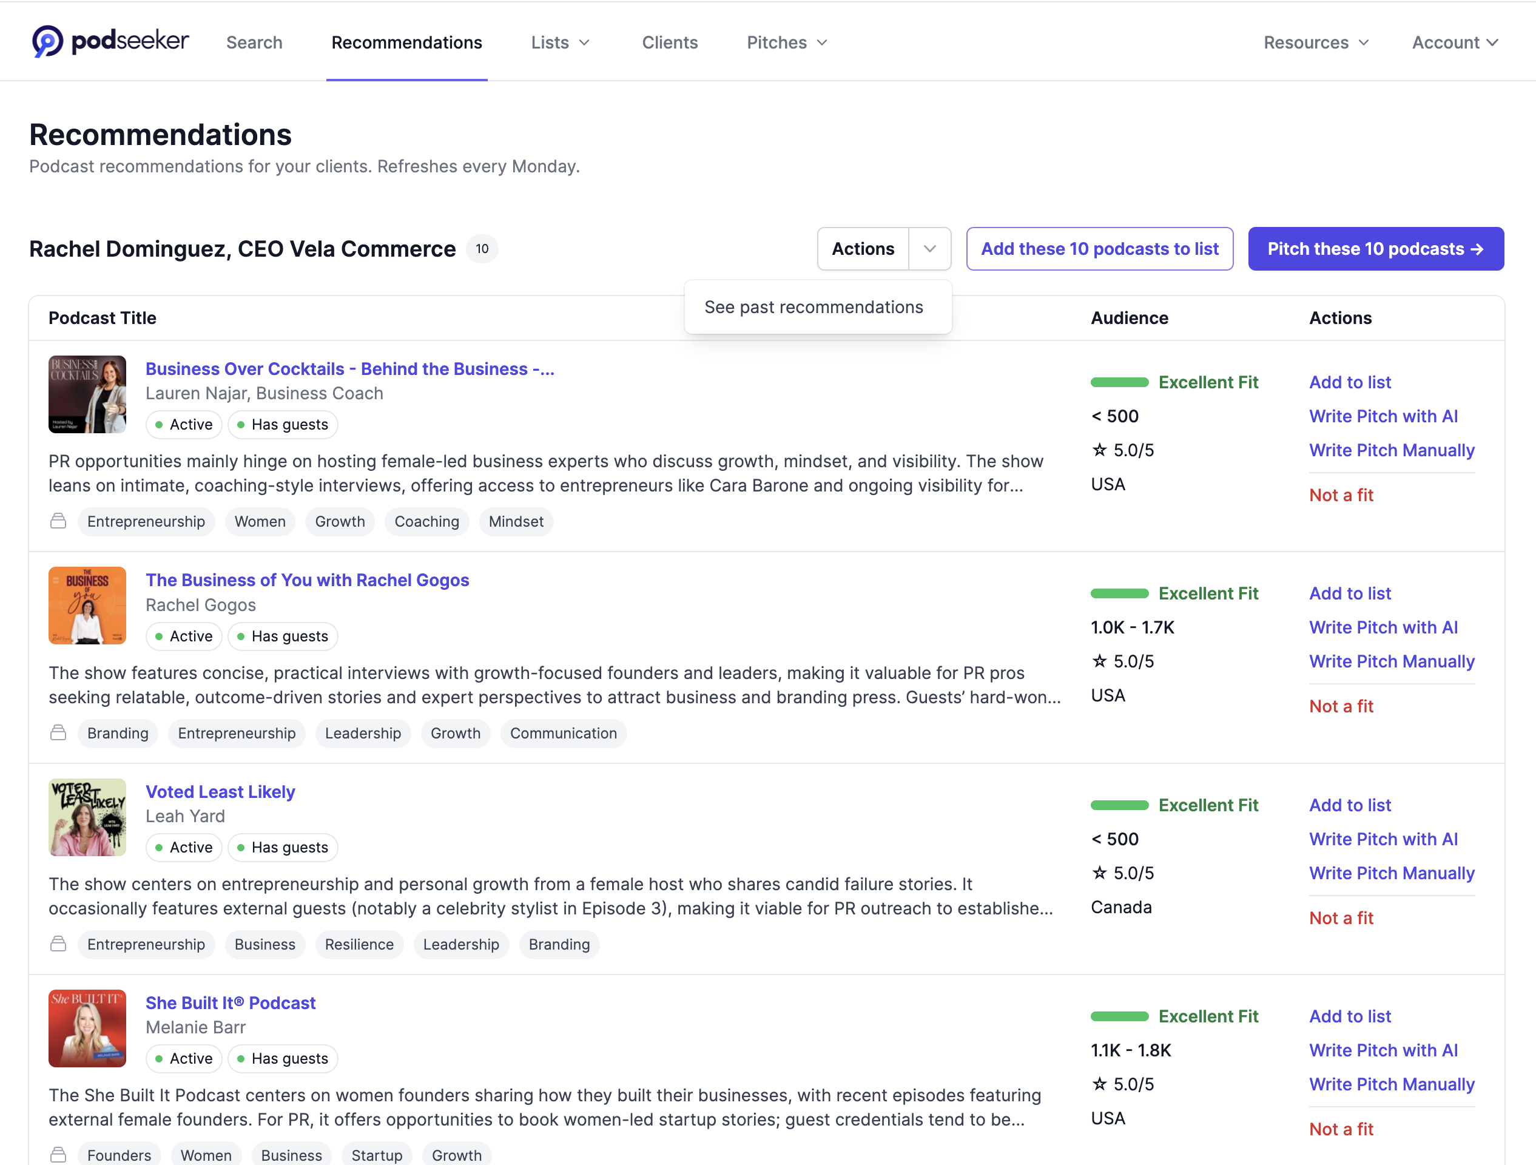Click the podseeker logo icon
Image resolution: width=1536 pixels, height=1165 pixels.
coord(46,40)
